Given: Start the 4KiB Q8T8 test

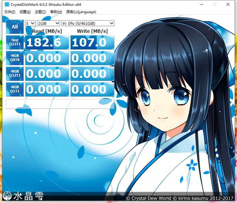Looking at the screenshot, I should 15,58.
